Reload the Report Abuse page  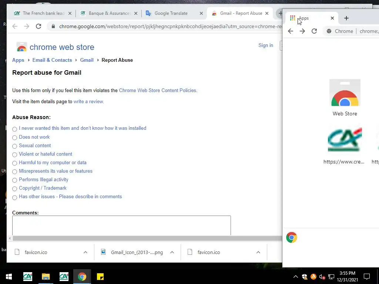pos(38,26)
